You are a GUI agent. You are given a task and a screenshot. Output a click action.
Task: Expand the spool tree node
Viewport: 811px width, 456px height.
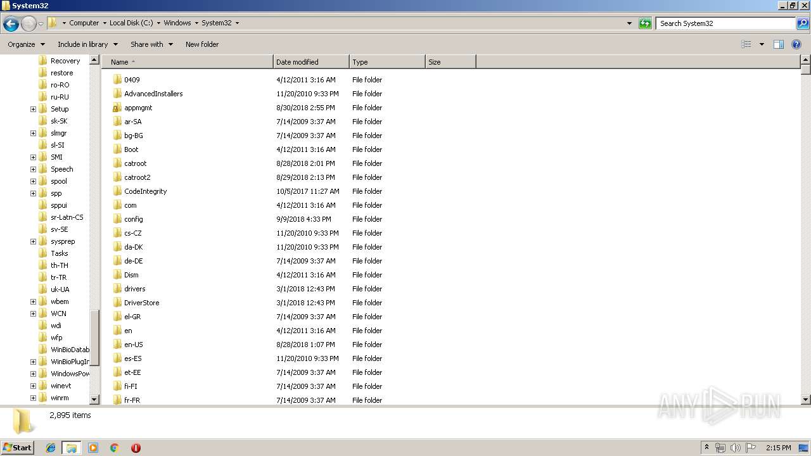(33, 181)
